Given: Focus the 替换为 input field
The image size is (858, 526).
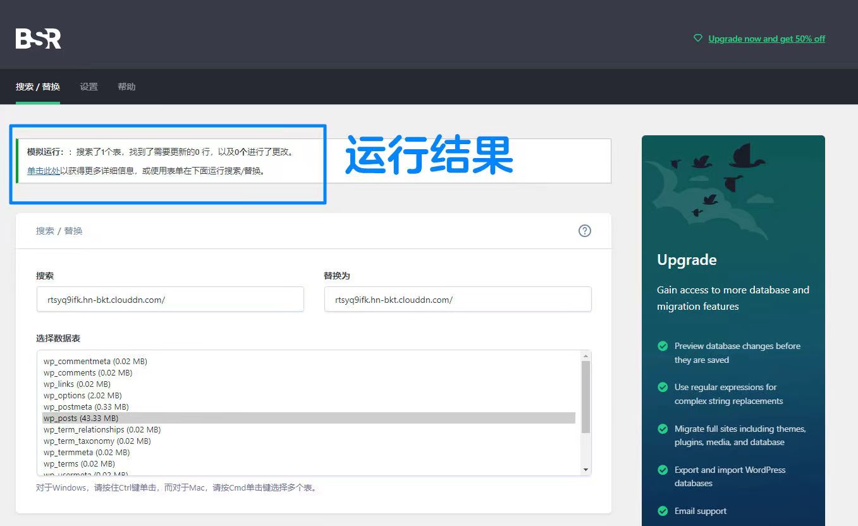Looking at the screenshot, I should pyautogui.click(x=458, y=300).
